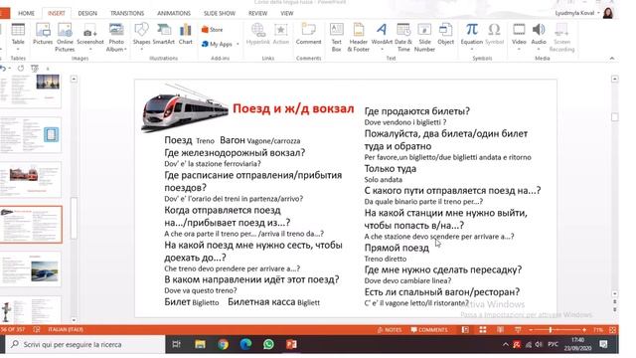The height and width of the screenshot is (358, 636).
Task: Open the Photo Album dropdown arrow
Action: 126,49
